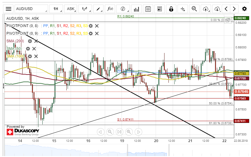This screenshot has width=251, height=157.
Task: Click the overview timeline strip below the chart
Action: click(122, 150)
